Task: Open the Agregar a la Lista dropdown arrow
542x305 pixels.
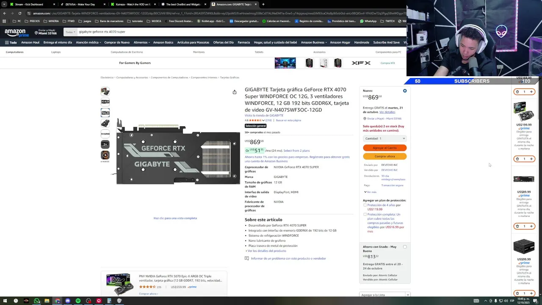Action: [407, 295]
